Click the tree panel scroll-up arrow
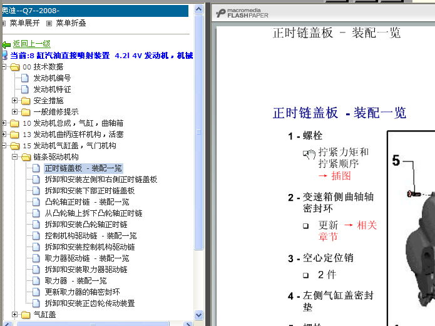435x326 pixels. pos(198,9)
